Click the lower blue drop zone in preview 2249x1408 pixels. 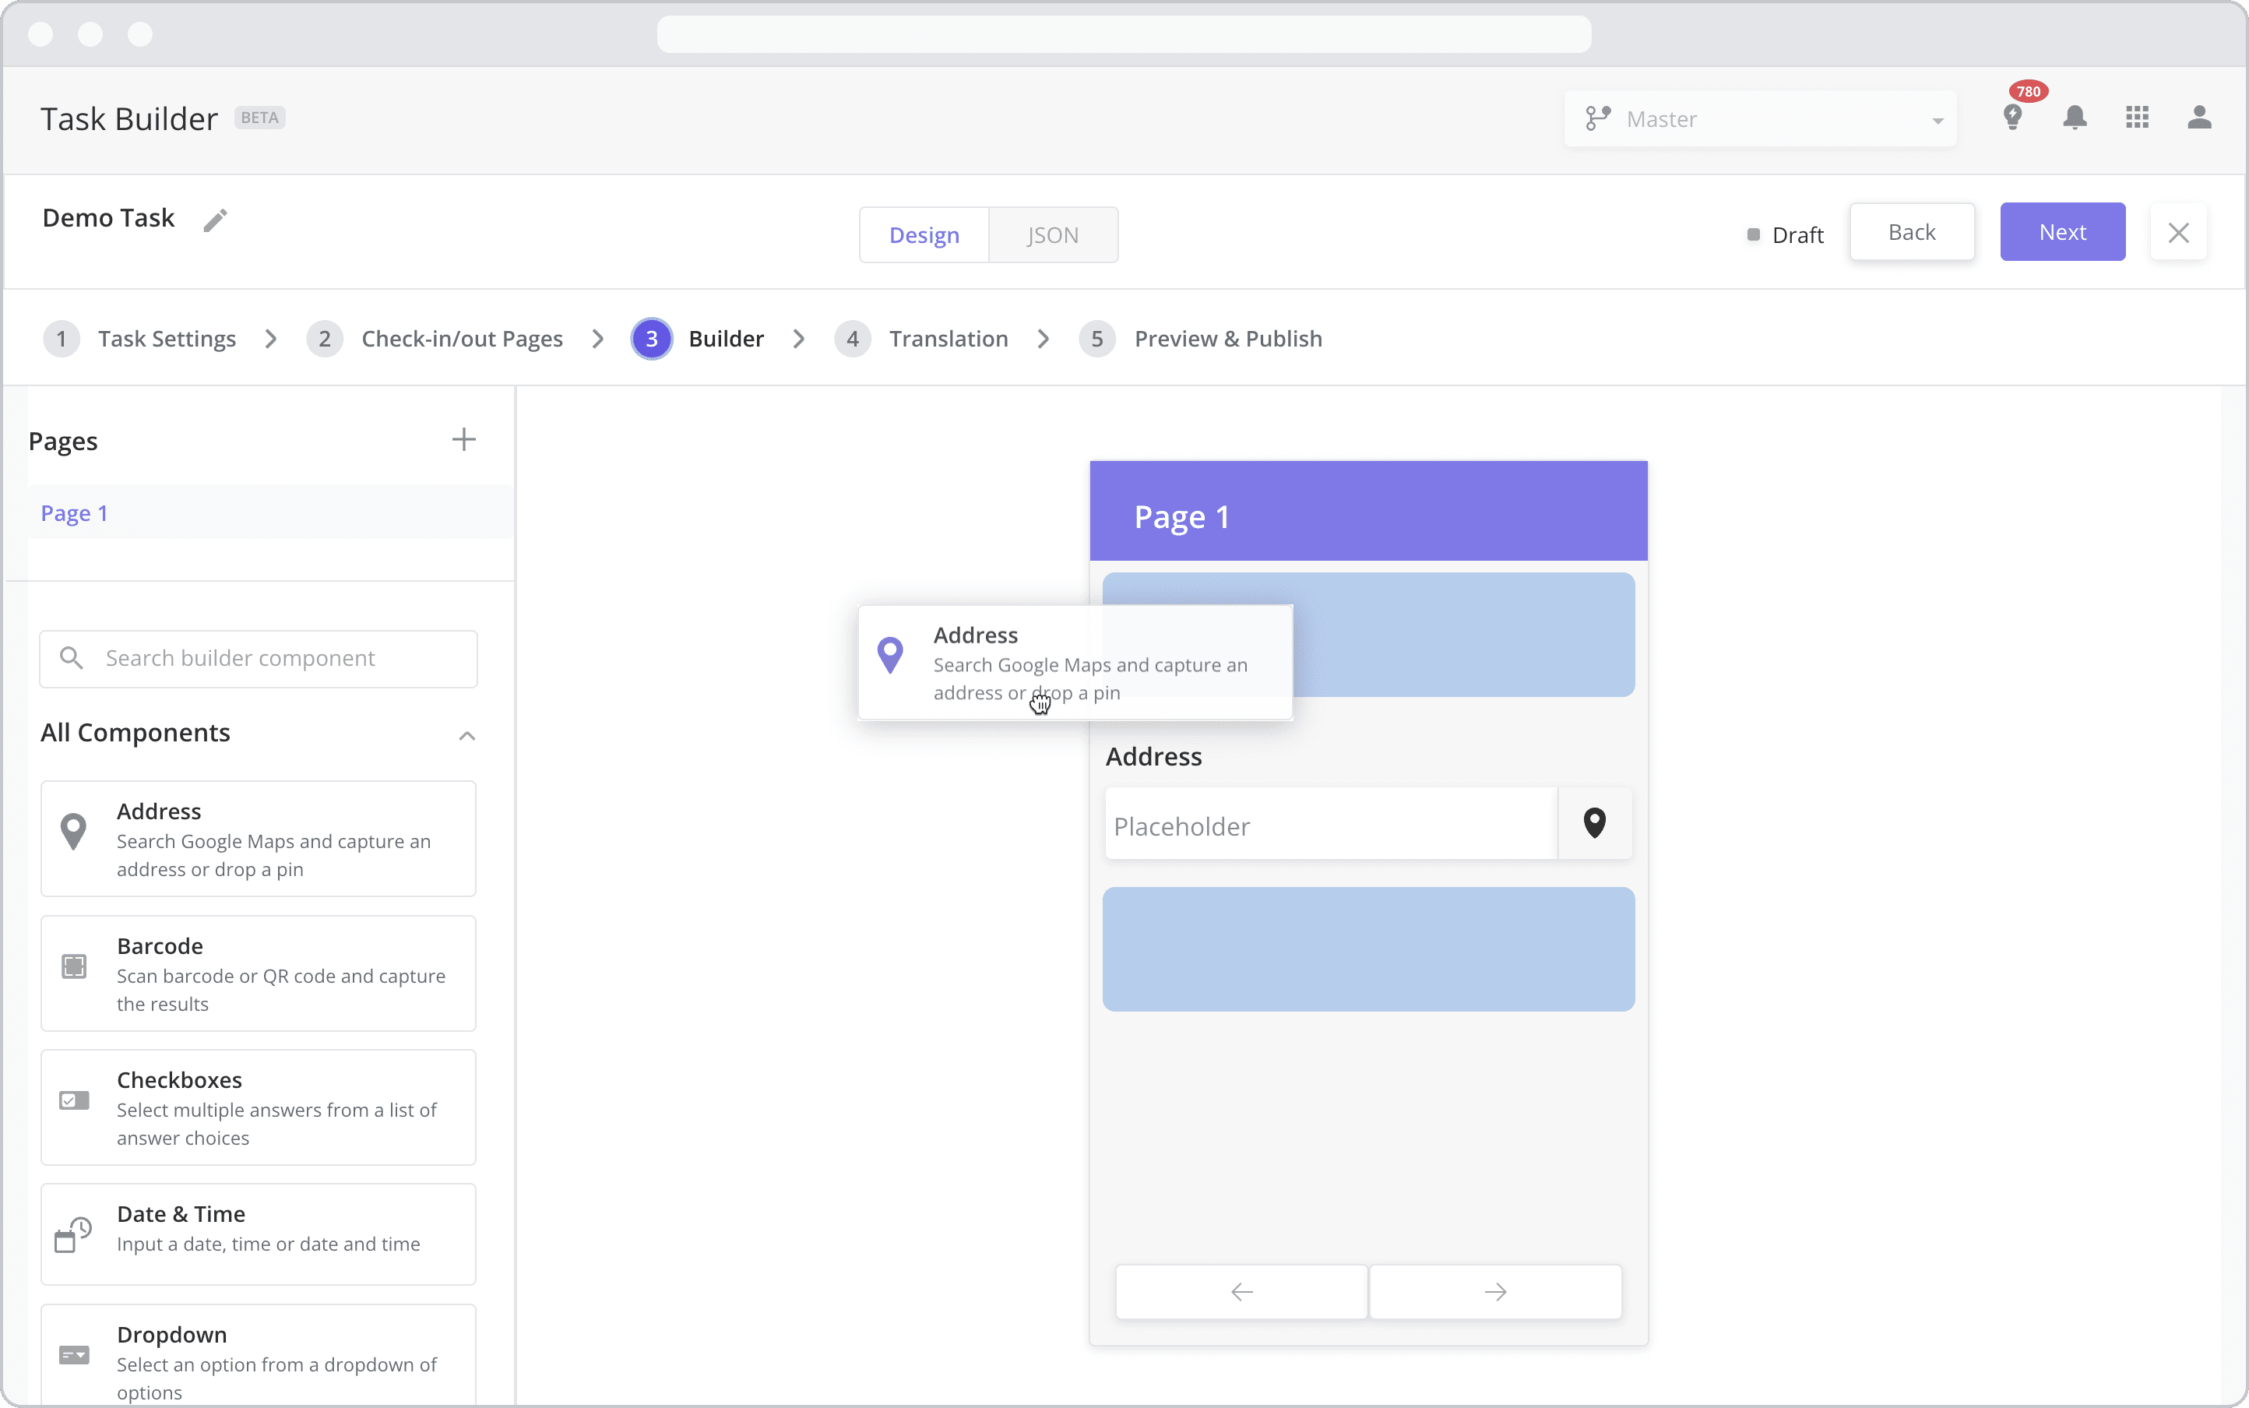point(1369,950)
